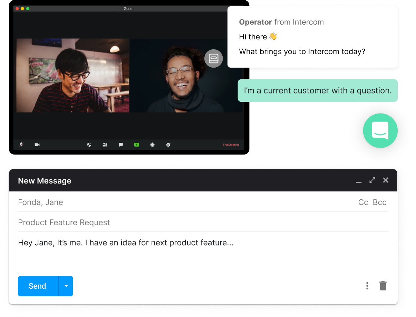
Task: Unmute the microphone in Zoom toolbar
Action: point(21,145)
